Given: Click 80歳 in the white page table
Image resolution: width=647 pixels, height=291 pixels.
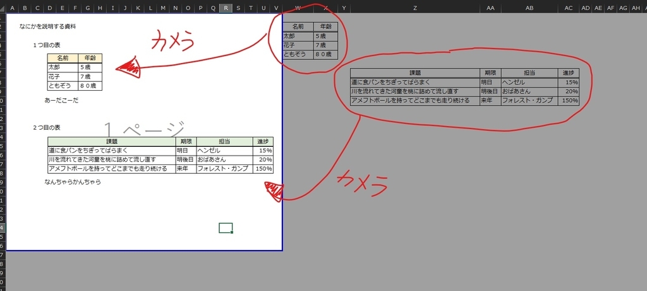Looking at the screenshot, I should coord(90,86).
